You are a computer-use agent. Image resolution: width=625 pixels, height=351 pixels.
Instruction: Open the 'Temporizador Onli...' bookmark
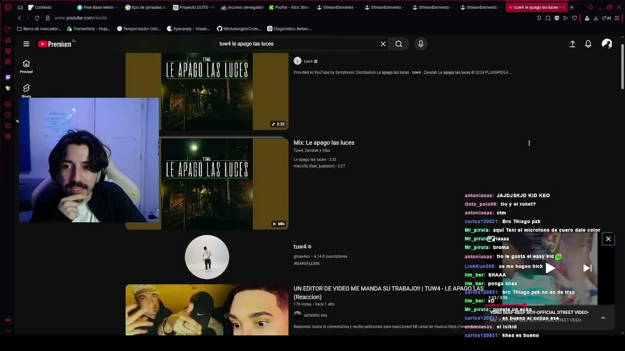click(139, 29)
